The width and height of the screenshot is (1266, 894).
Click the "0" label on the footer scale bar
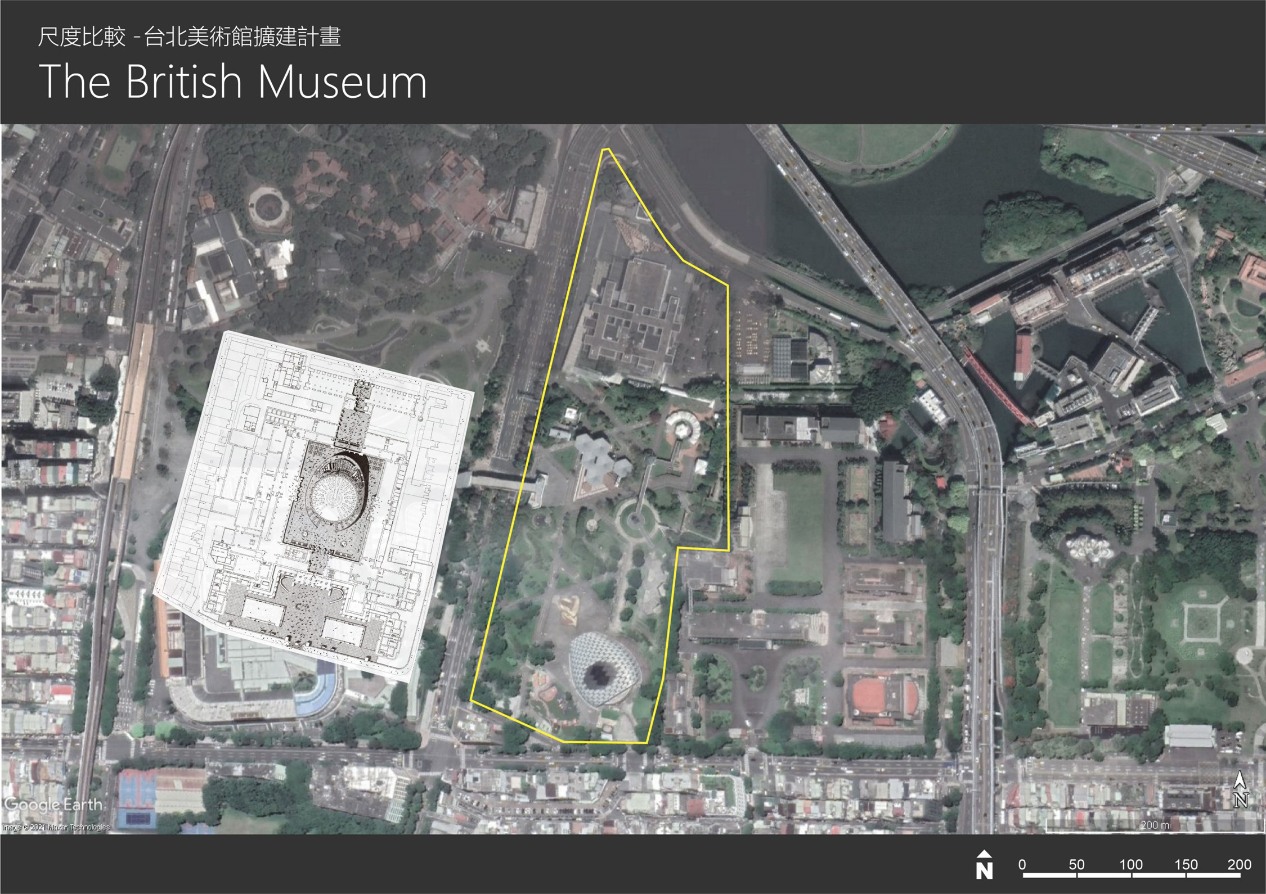[1022, 864]
